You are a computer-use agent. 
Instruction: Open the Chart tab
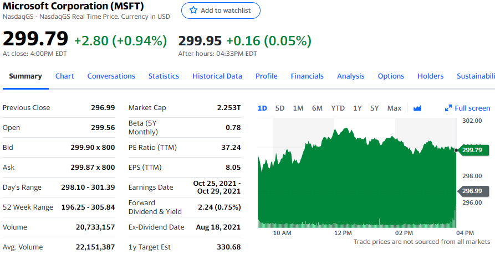[x=65, y=76]
